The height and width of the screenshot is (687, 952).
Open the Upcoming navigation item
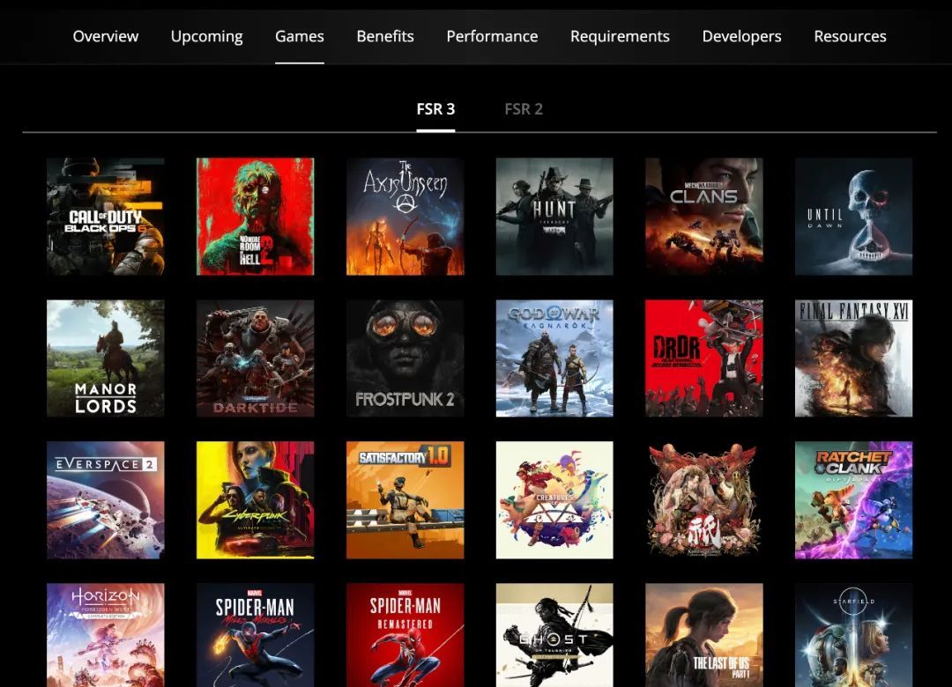pos(206,36)
